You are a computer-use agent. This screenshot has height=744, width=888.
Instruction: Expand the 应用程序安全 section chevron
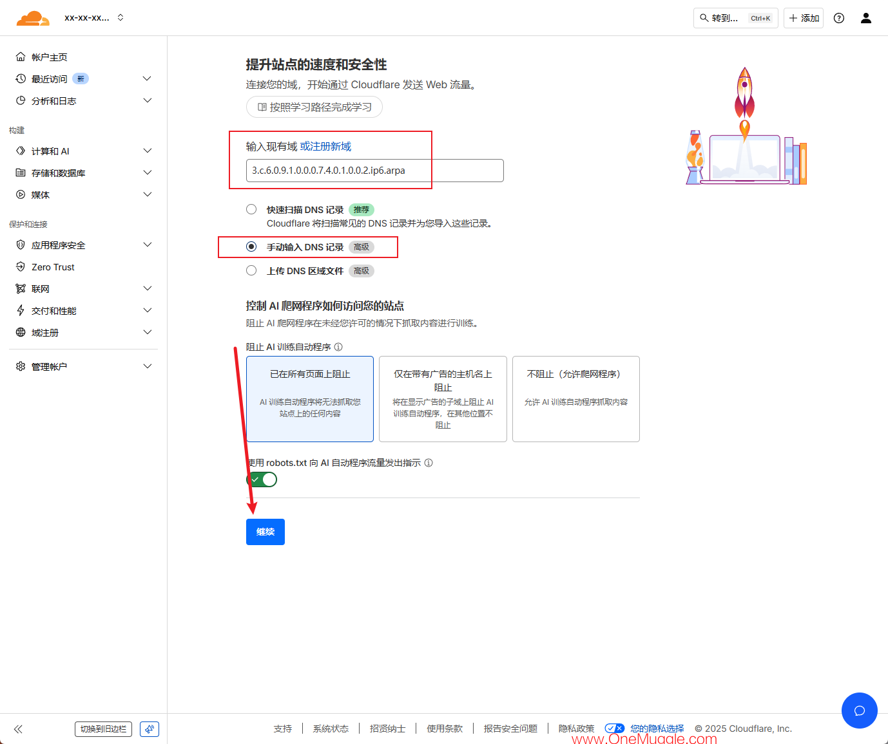(147, 245)
